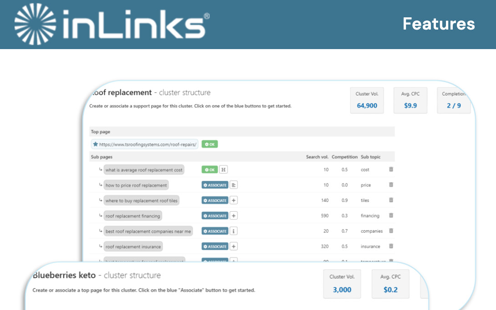This screenshot has width=496, height=310.
Task: Associate a page with best roof replacement companies near me
Action: [x=215, y=231]
